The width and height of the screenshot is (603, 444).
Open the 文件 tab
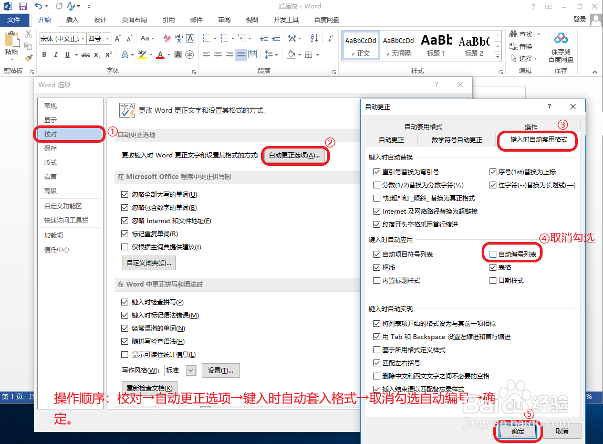(14, 19)
